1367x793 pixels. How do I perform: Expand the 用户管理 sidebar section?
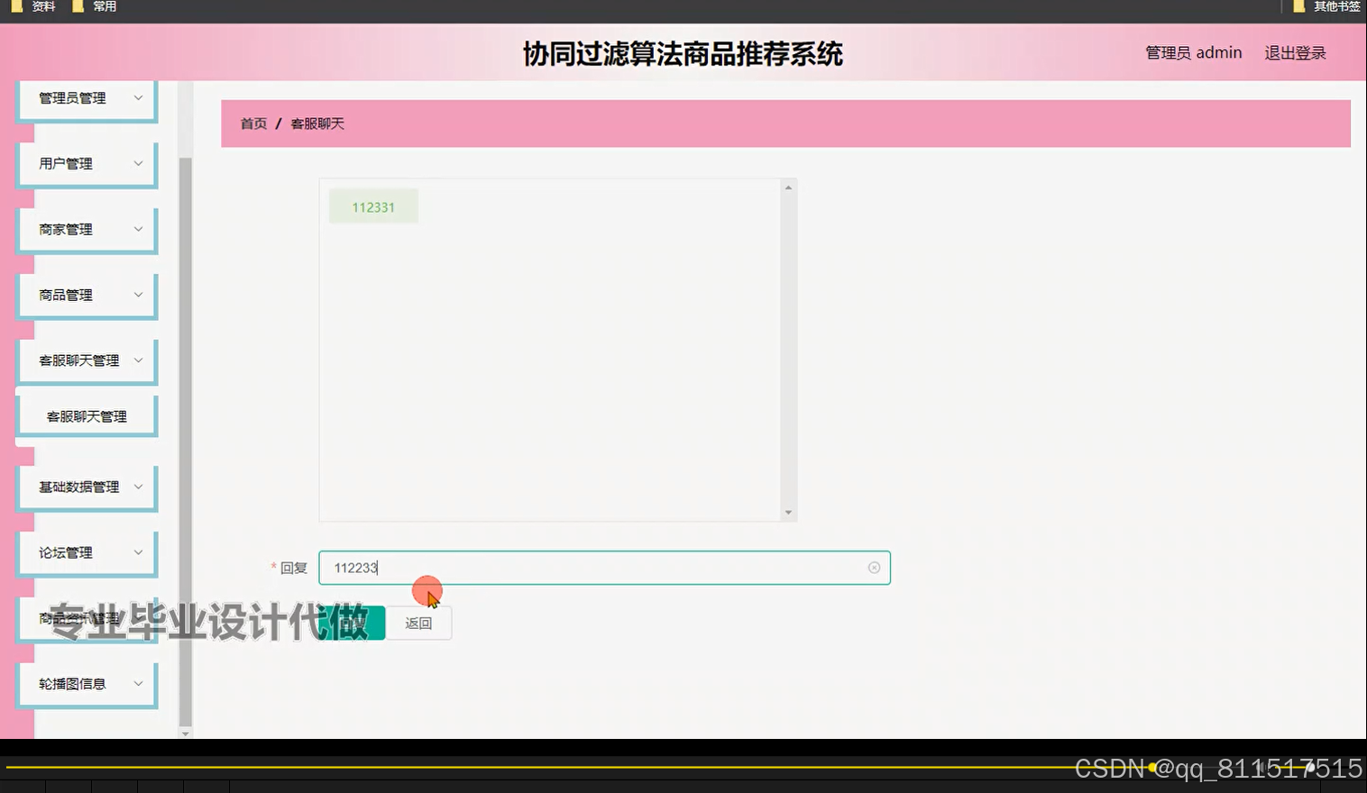pyautogui.click(x=87, y=163)
